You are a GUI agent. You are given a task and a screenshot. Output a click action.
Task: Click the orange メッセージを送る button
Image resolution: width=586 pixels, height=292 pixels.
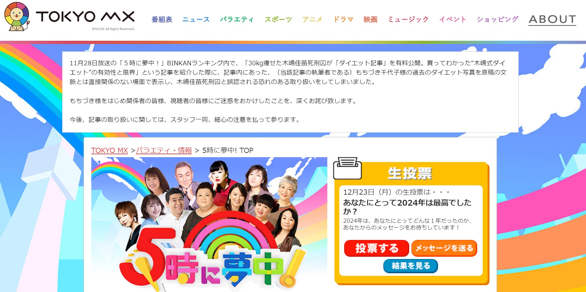444,248
